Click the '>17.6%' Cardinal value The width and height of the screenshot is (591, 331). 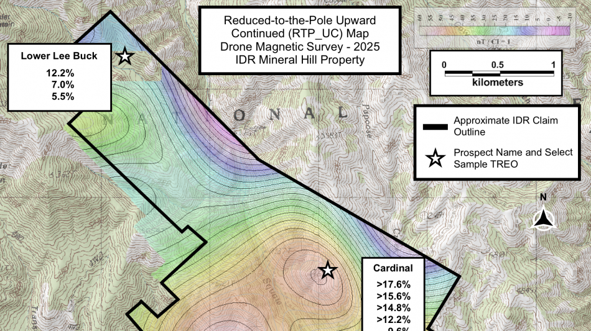pos(394,284)
